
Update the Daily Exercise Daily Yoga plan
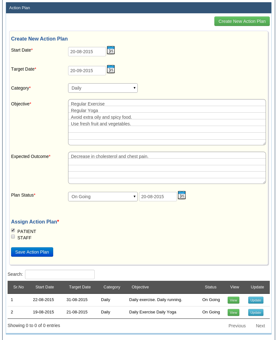tap(256, 312)
